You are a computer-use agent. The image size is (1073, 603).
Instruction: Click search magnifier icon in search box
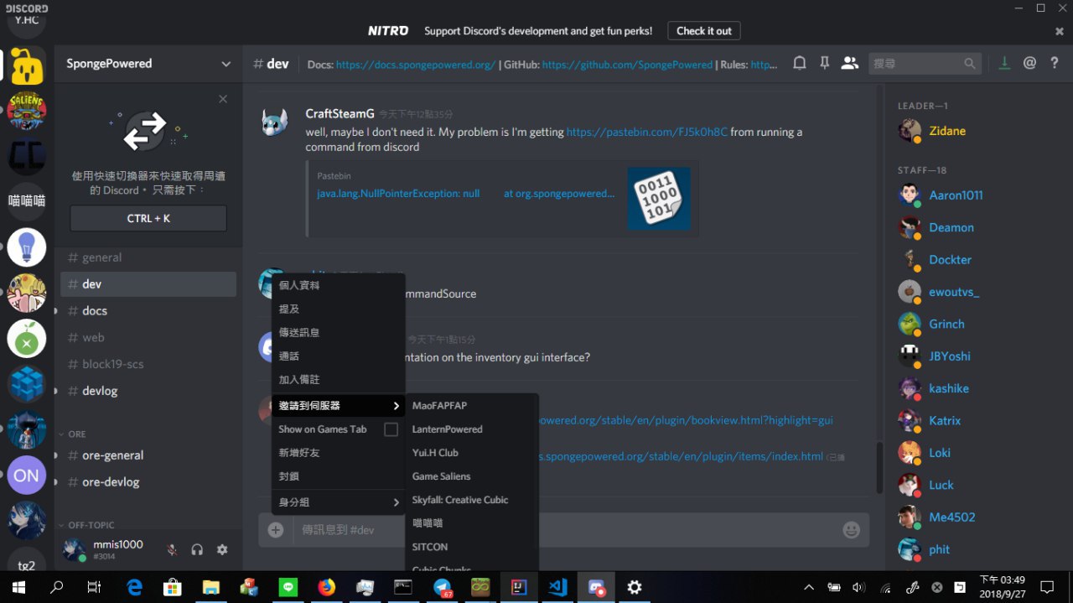(x=970, y=63)
